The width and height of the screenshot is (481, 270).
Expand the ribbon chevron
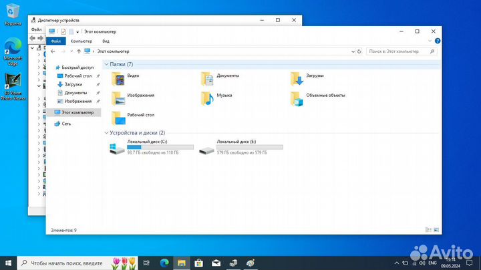coord(430,41)
